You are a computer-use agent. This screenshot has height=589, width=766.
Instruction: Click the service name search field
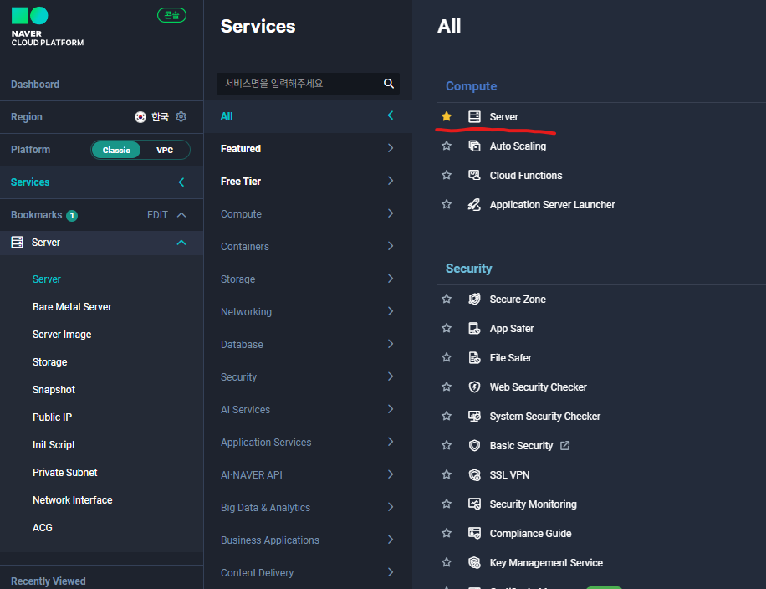[x=308, y=84]
